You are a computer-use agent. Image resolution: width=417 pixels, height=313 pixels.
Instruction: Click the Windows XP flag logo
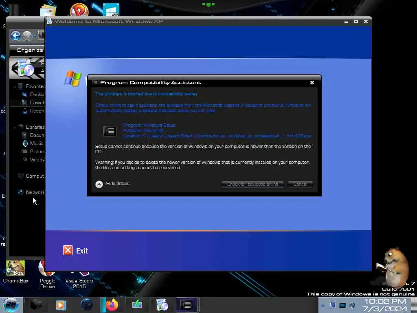[72, 79]
